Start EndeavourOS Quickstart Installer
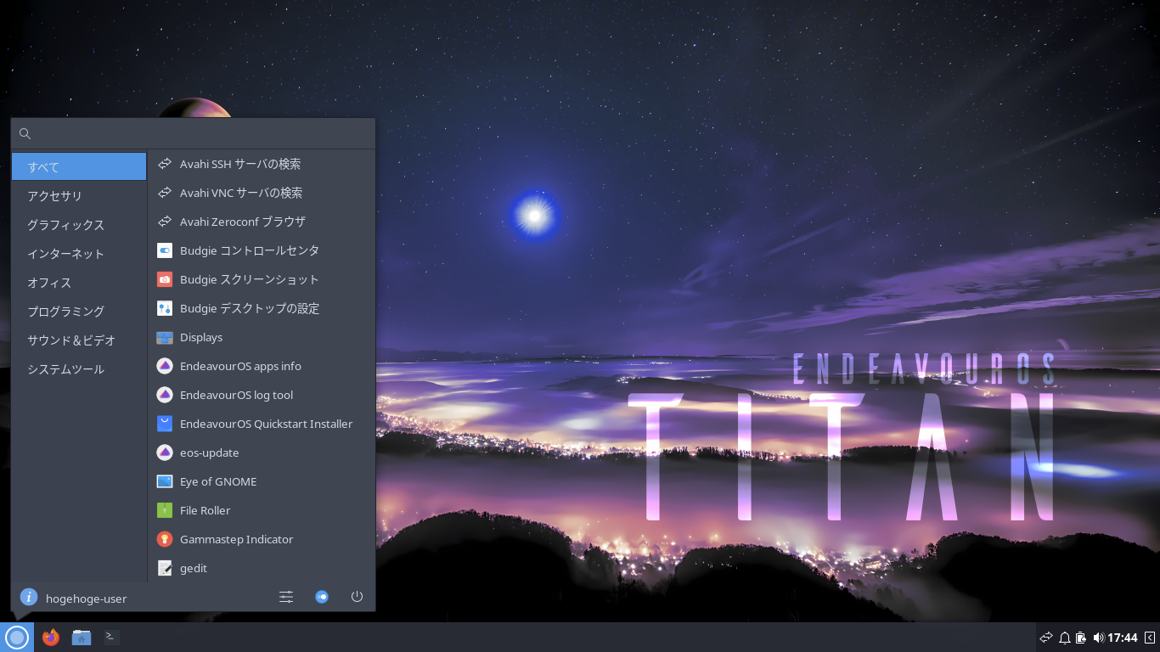This screenshot has height=652, width=1160. [x=262, y=424]
